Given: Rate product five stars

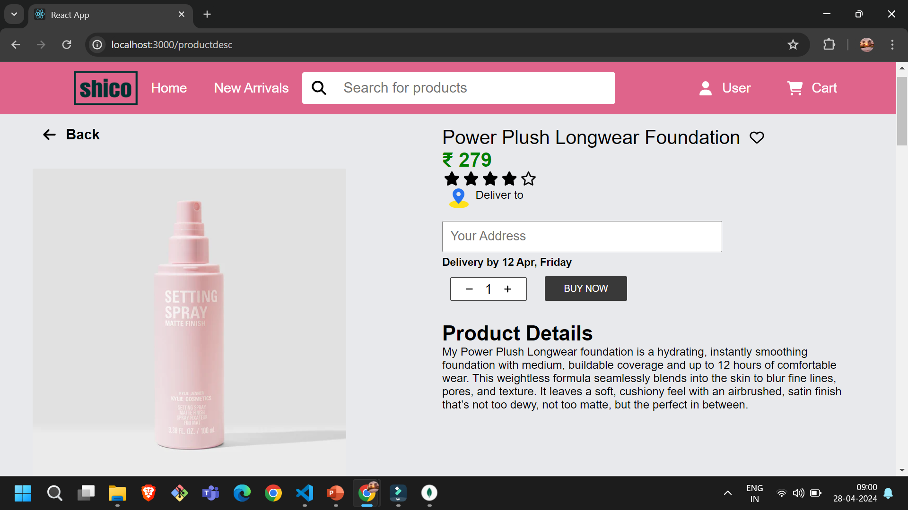Looking at the screenshot, I should pos(528,179).
